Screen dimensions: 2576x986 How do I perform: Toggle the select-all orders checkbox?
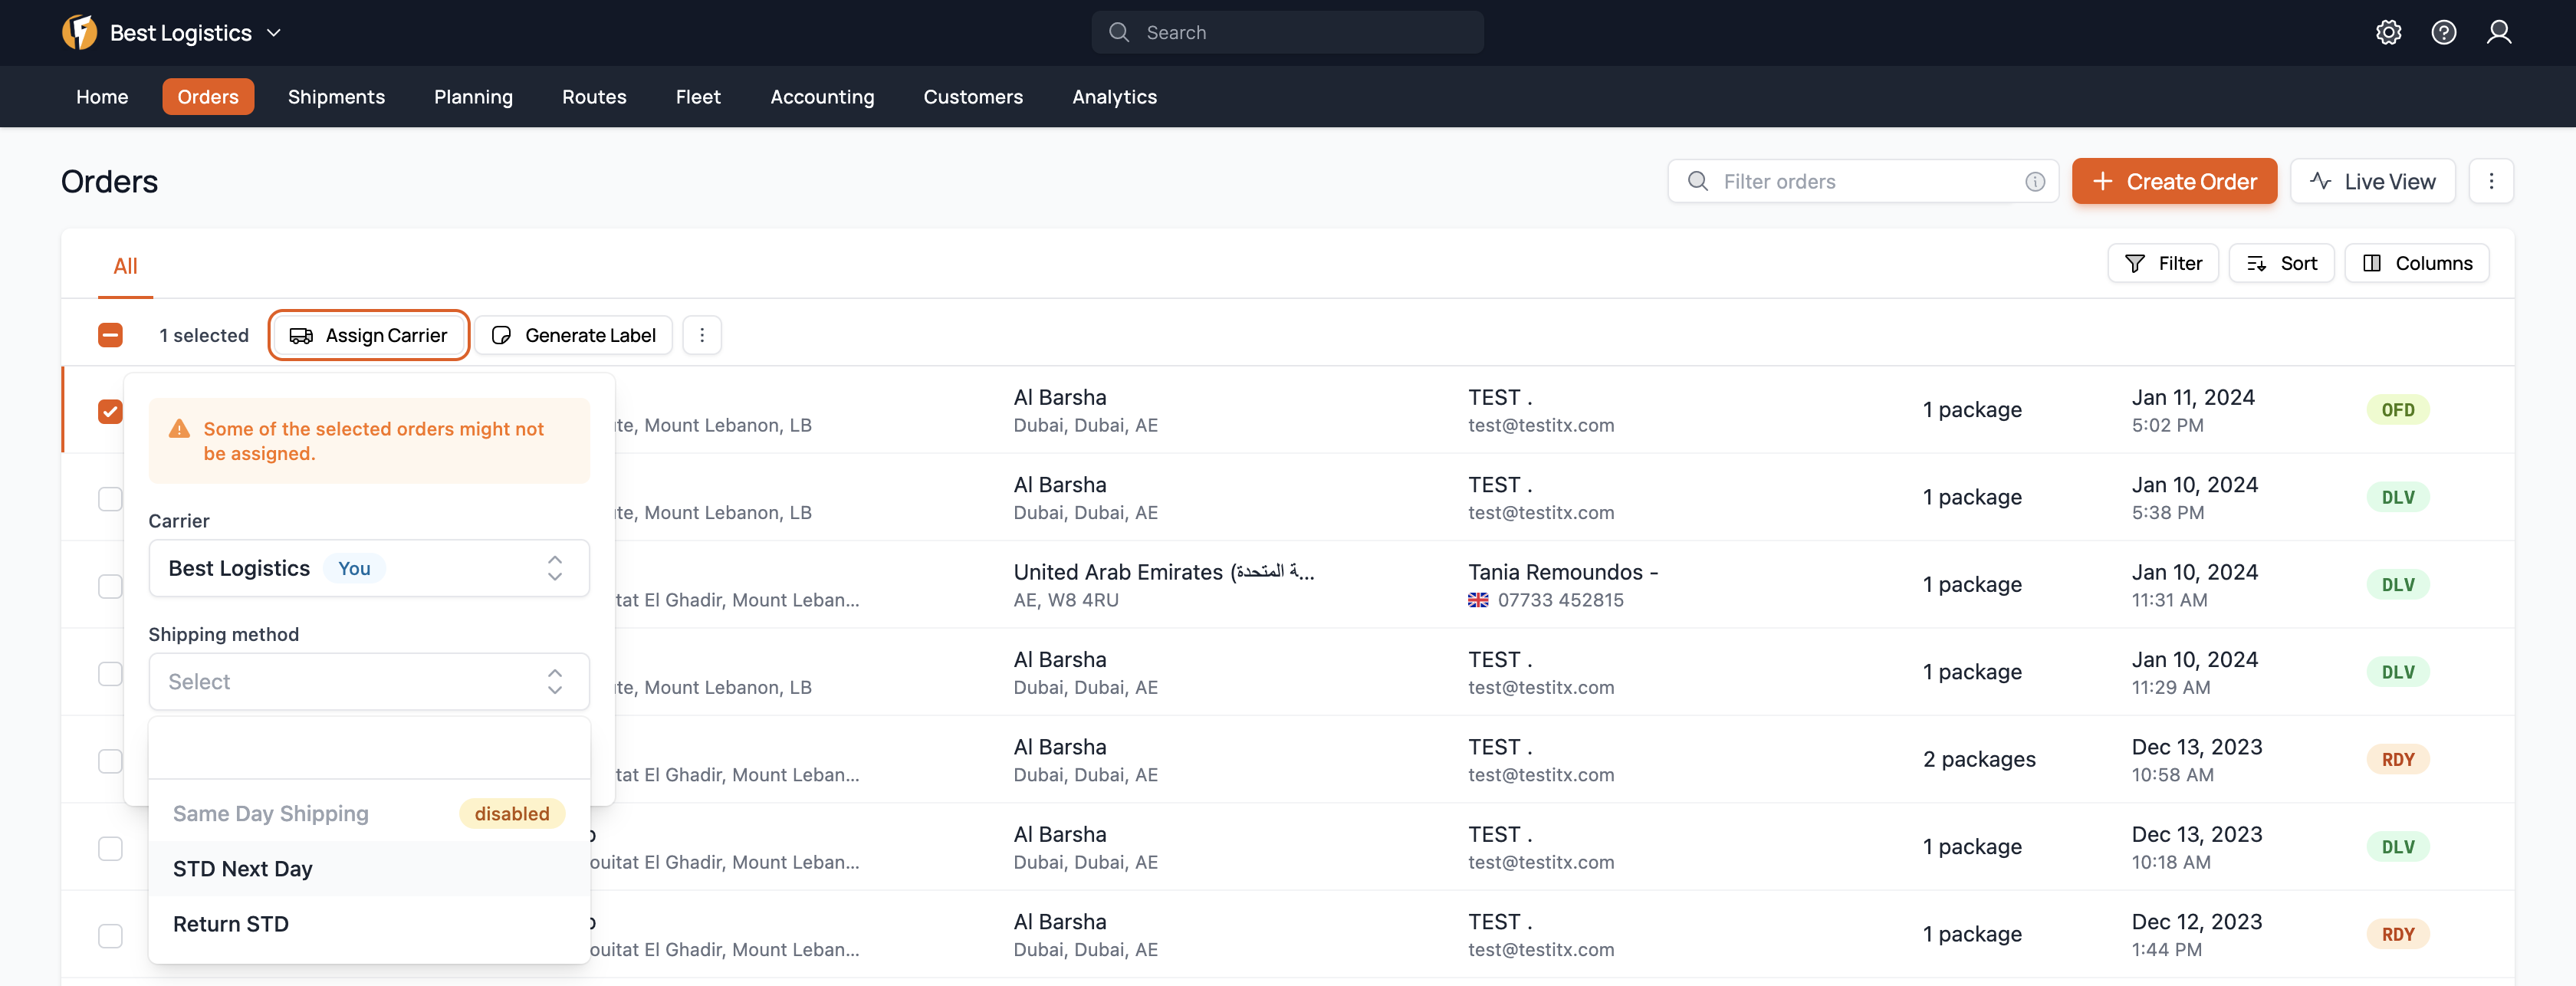pos(110,335)
